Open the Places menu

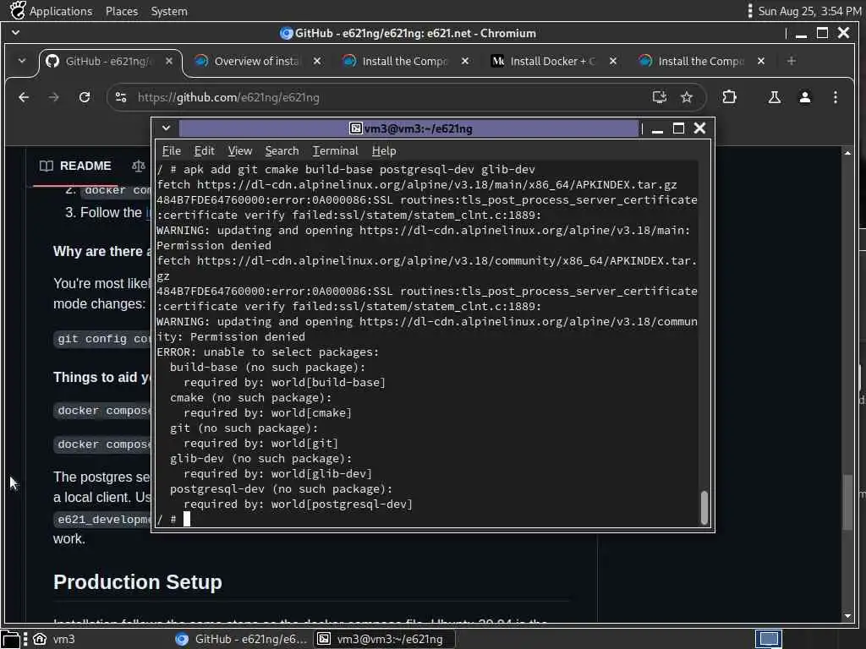tap(122, 11)
